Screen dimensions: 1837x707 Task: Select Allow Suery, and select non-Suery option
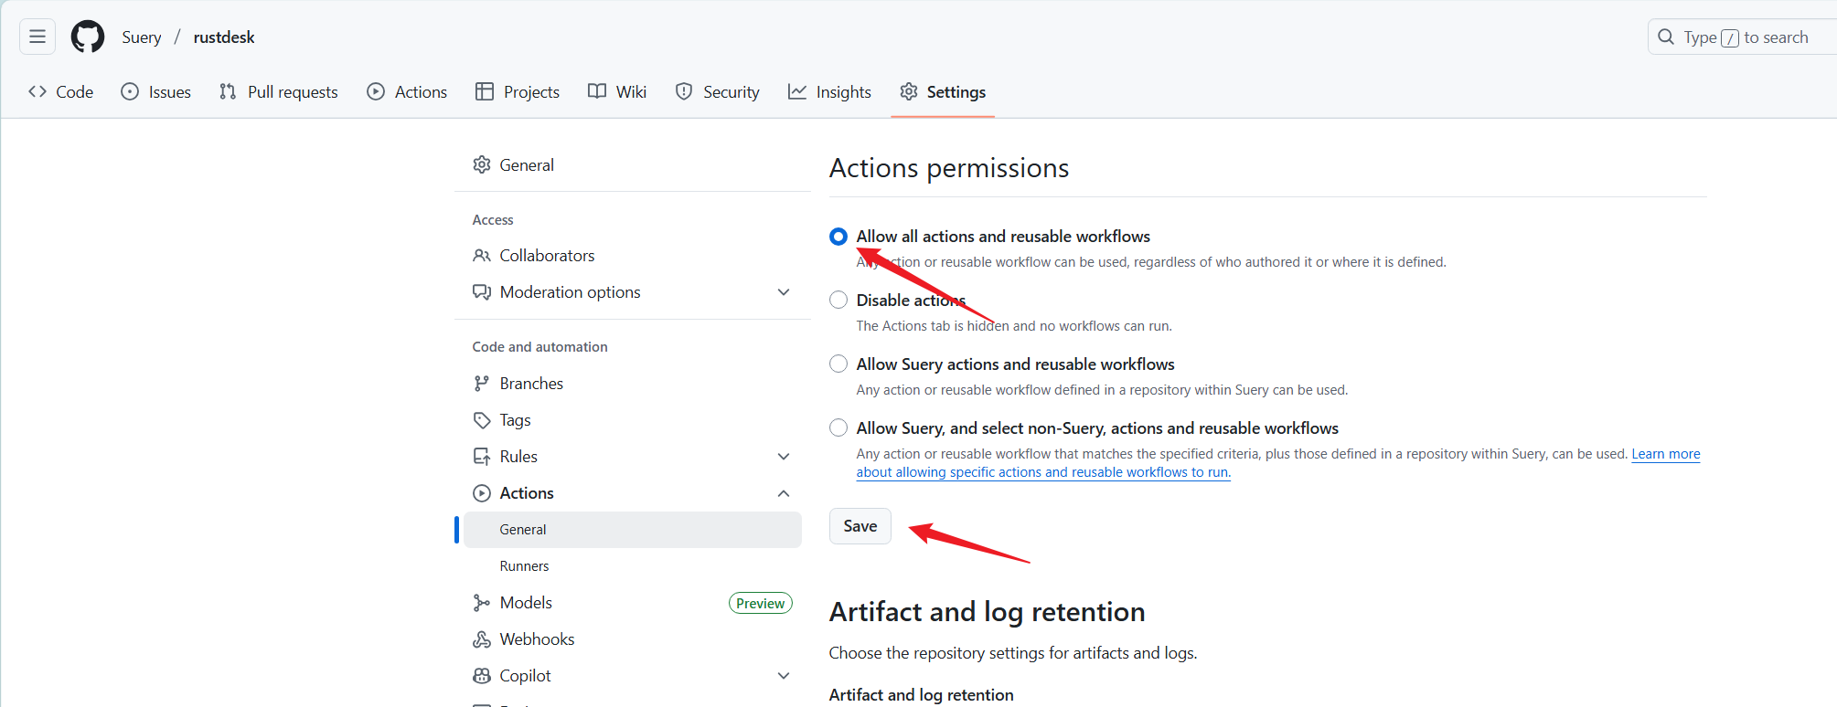838,427
